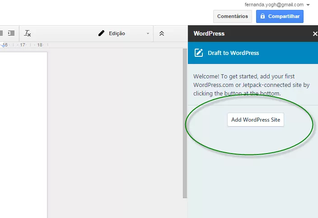Click the Draft to WordPress heading
This screenshot has width=318, height=218.
(233, 53)
